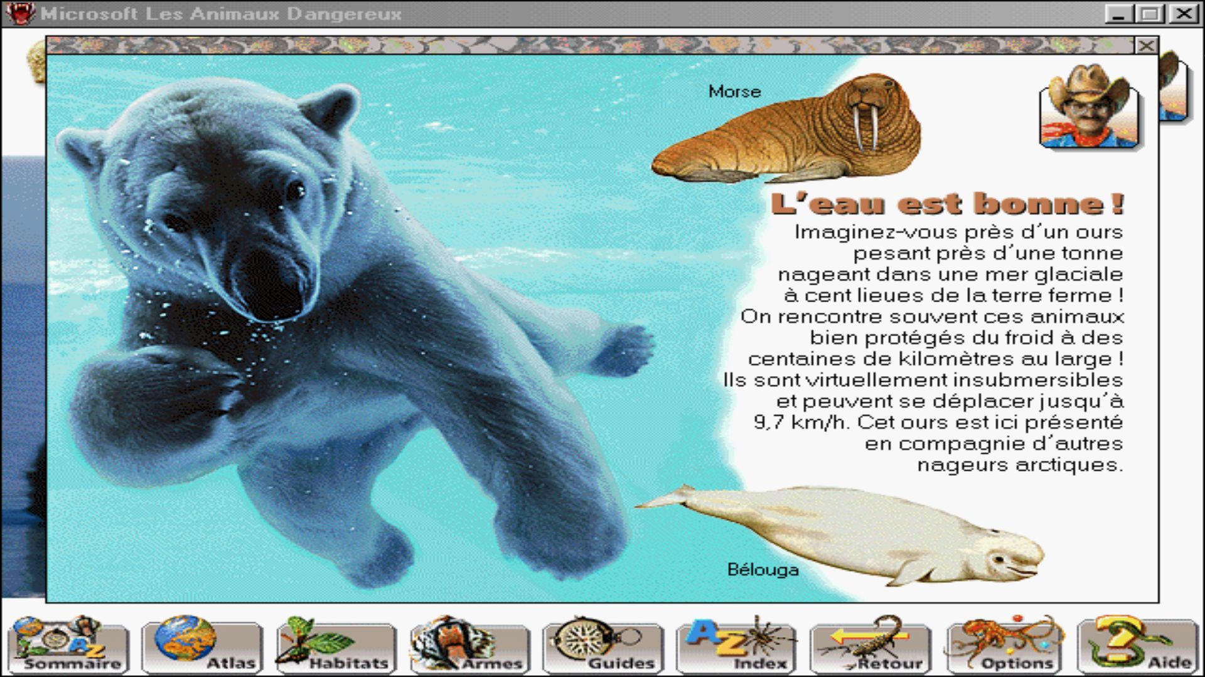Open Aide help snake button
The height and width of the screenshot is (677, 1205).
coord(1138,645)
